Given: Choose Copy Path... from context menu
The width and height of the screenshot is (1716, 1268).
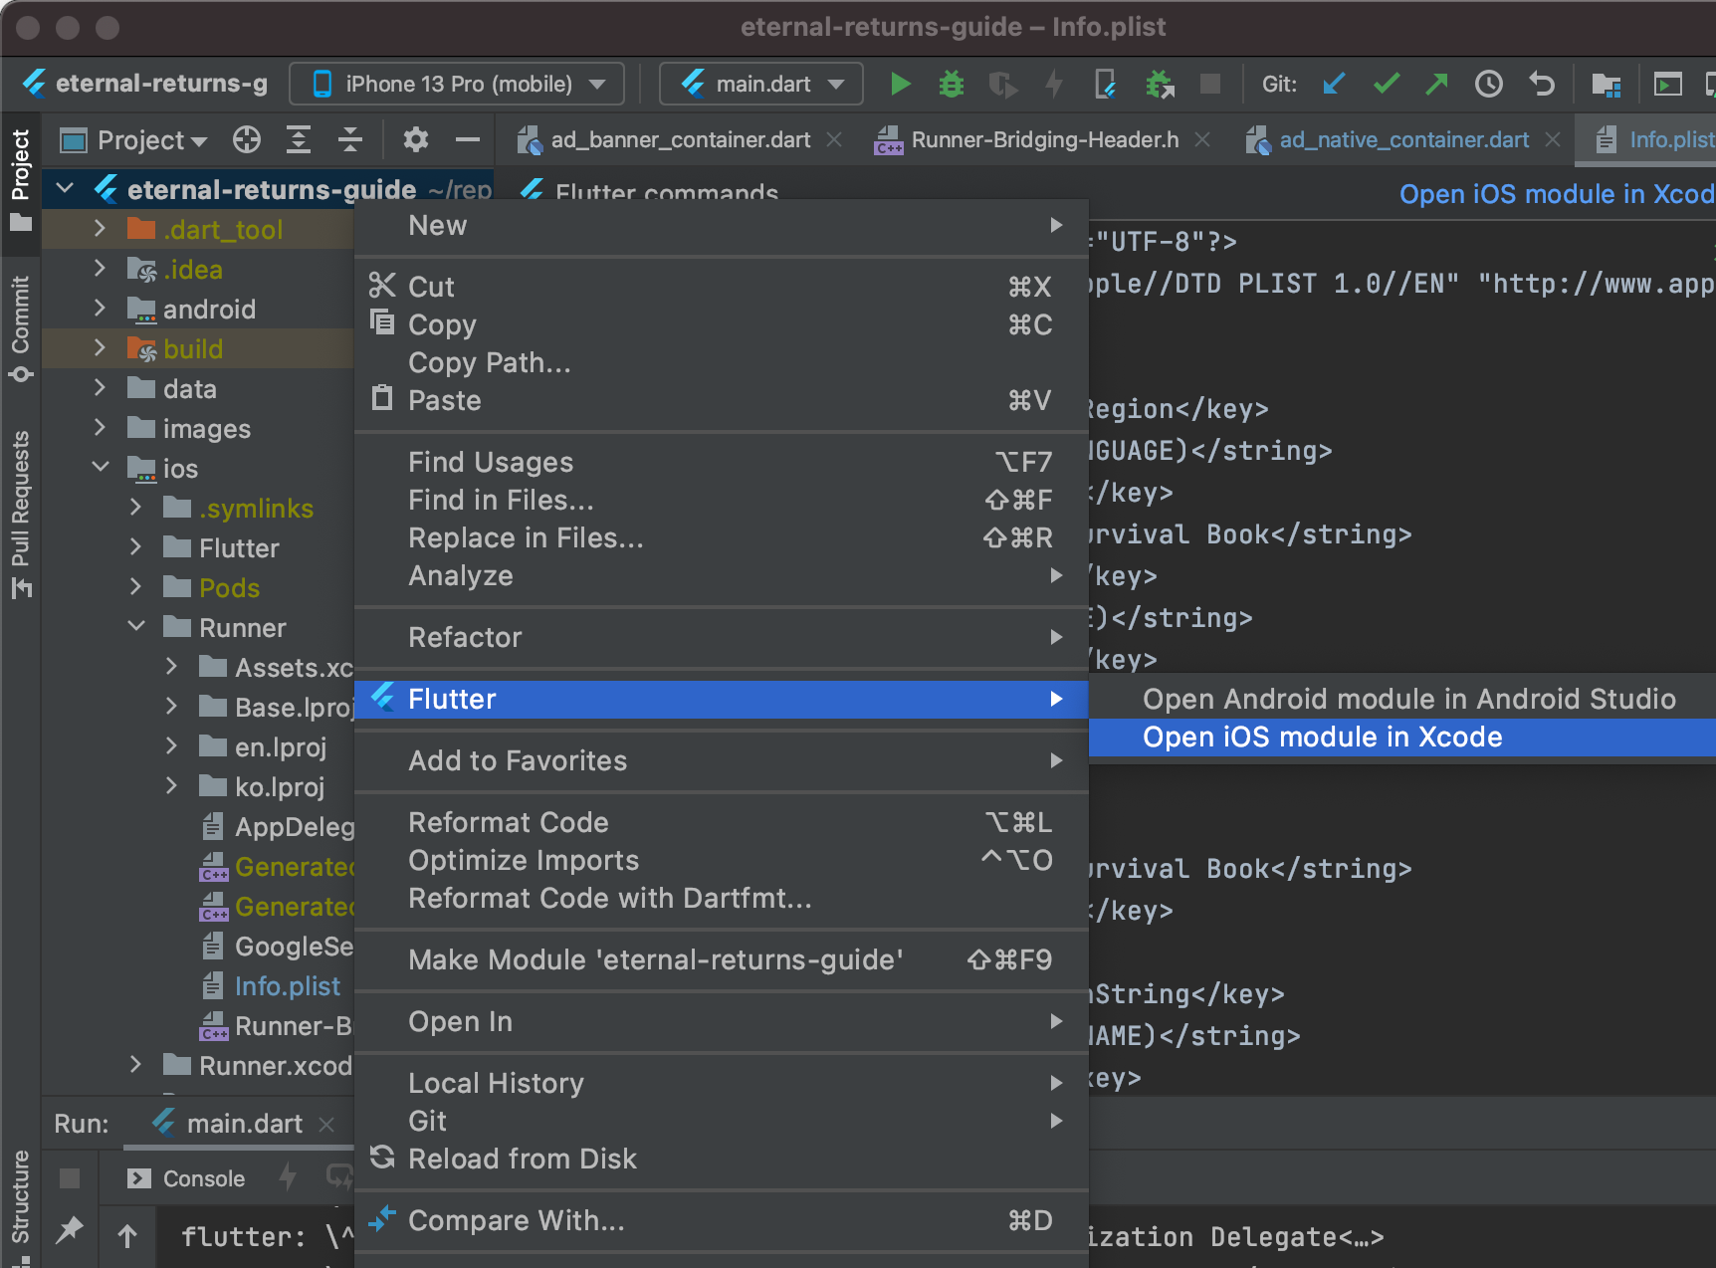Looking at the screenshot, I should point(722,363).
